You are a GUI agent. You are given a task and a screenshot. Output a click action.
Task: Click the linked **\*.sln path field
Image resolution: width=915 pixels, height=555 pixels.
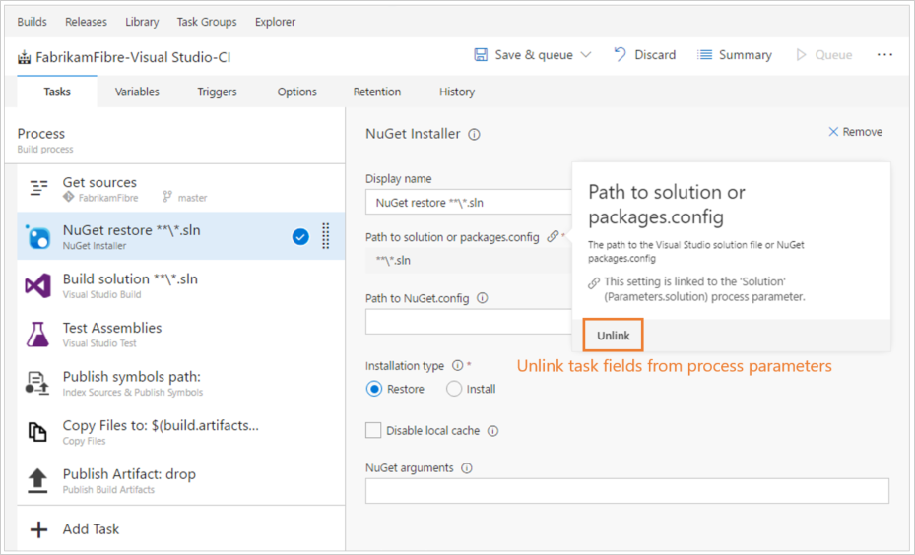pyautogui.click(x=469, y=260)
